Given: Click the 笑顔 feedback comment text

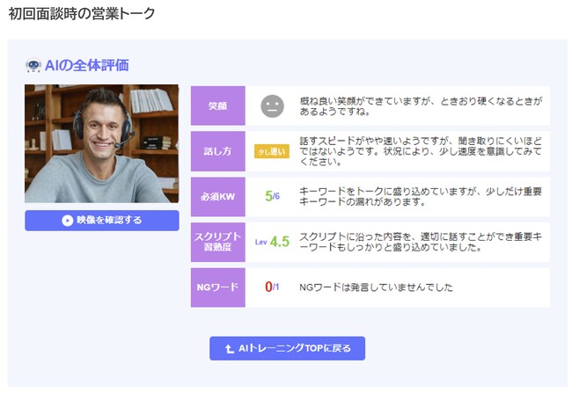Looking at the screenshot, I should tap(420, 106).
